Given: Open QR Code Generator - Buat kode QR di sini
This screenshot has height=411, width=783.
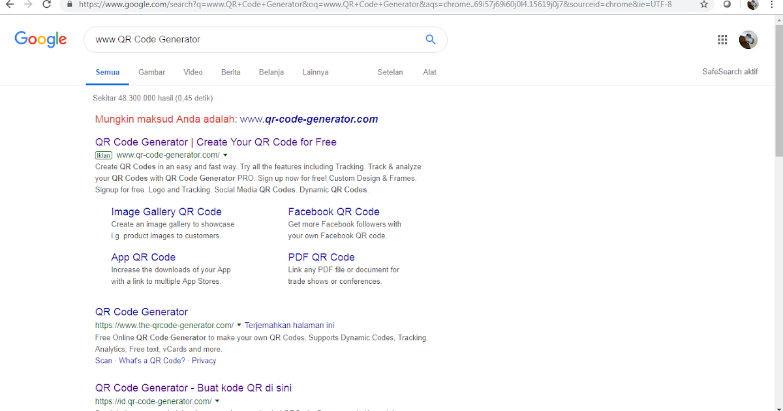Looking at the screenshot, I should [x=194, y=388].
